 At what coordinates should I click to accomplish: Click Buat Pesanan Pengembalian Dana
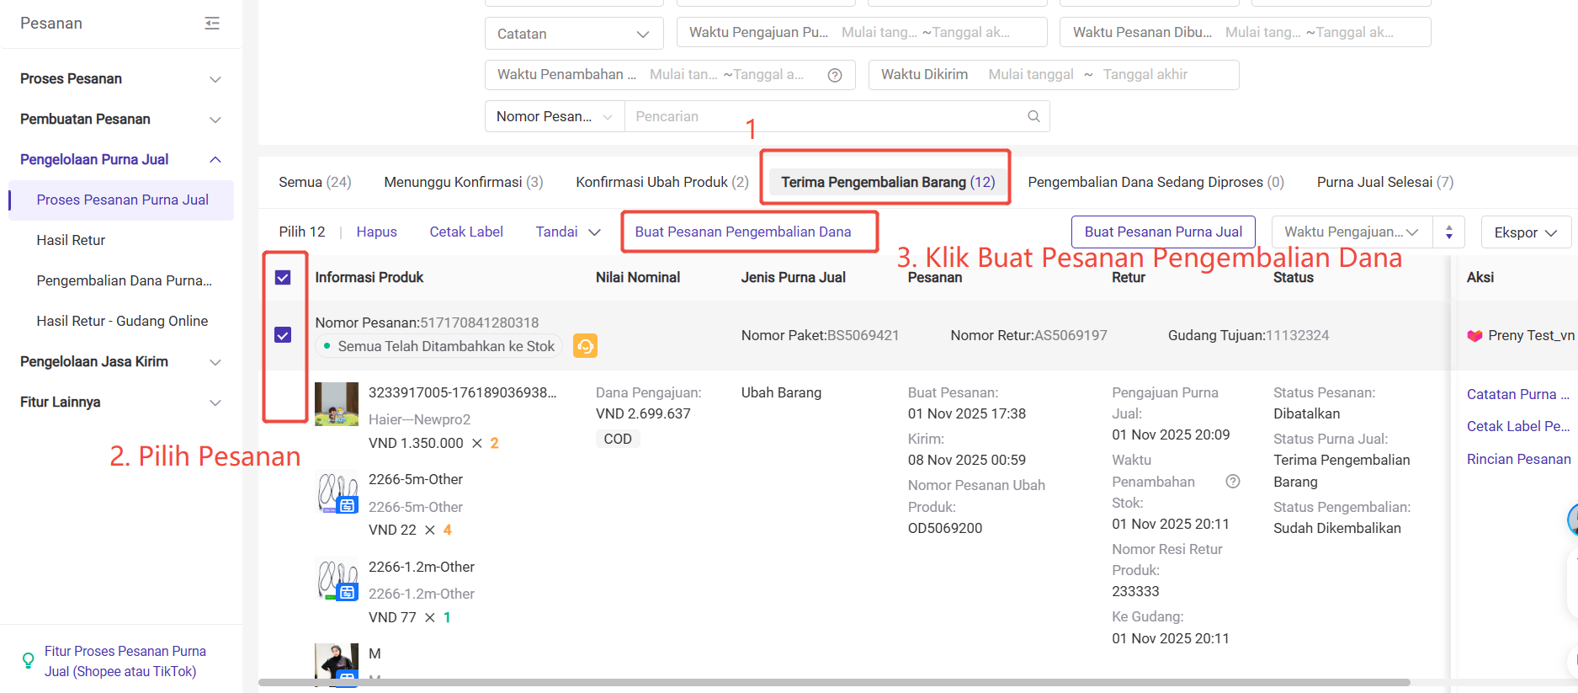coord(742,232)
